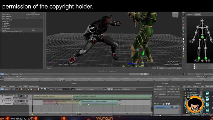The height and width of the screenshot is (120, 213).
Task: Click the Disc button in Key Controls
Action: 177,92
